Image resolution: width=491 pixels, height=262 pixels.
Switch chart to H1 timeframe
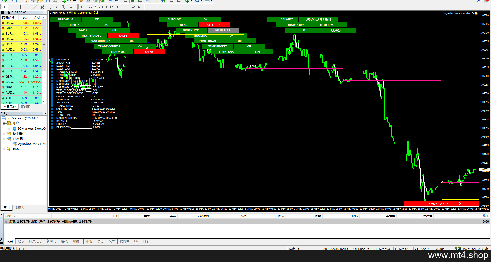point(112,7)
